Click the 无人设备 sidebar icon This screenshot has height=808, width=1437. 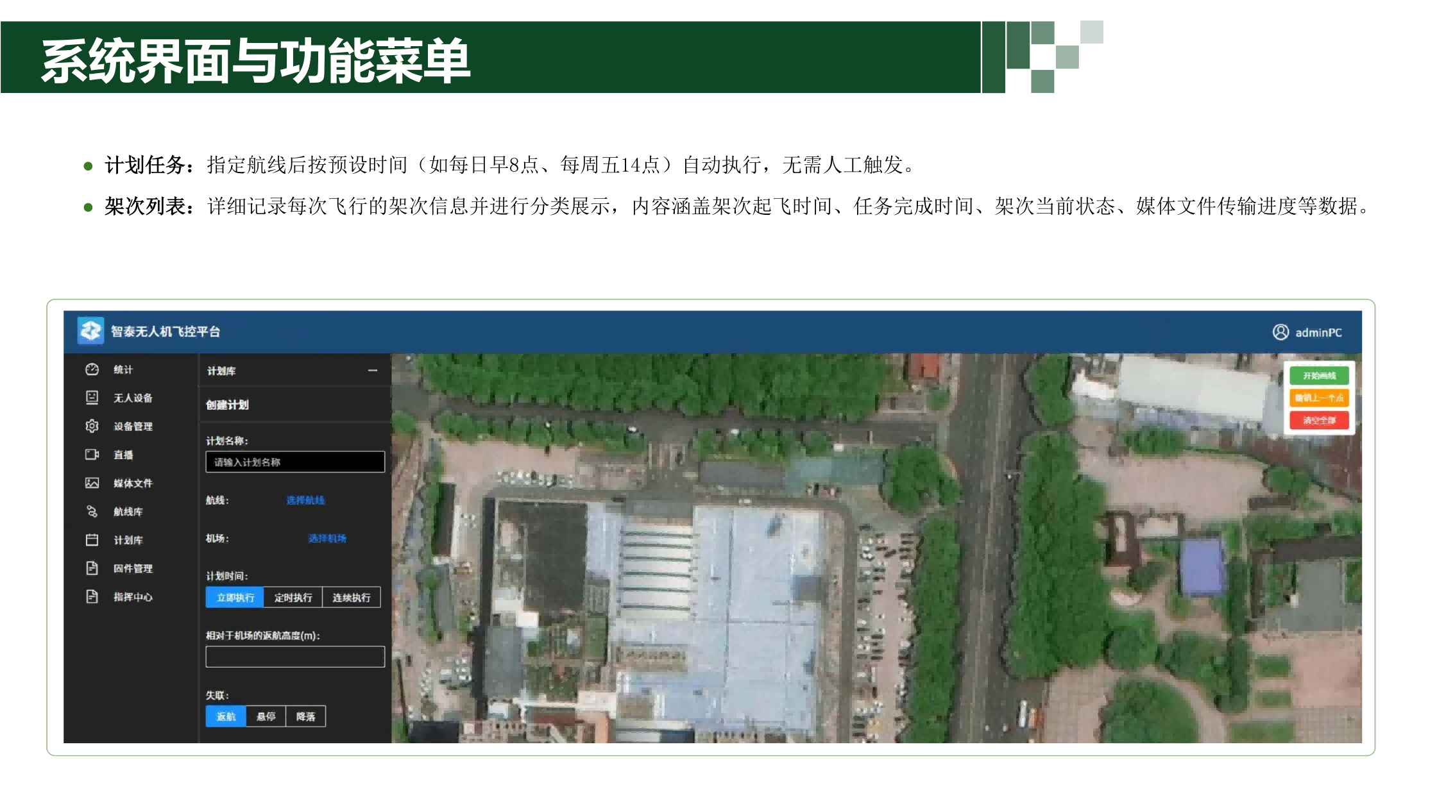[92, 398]
